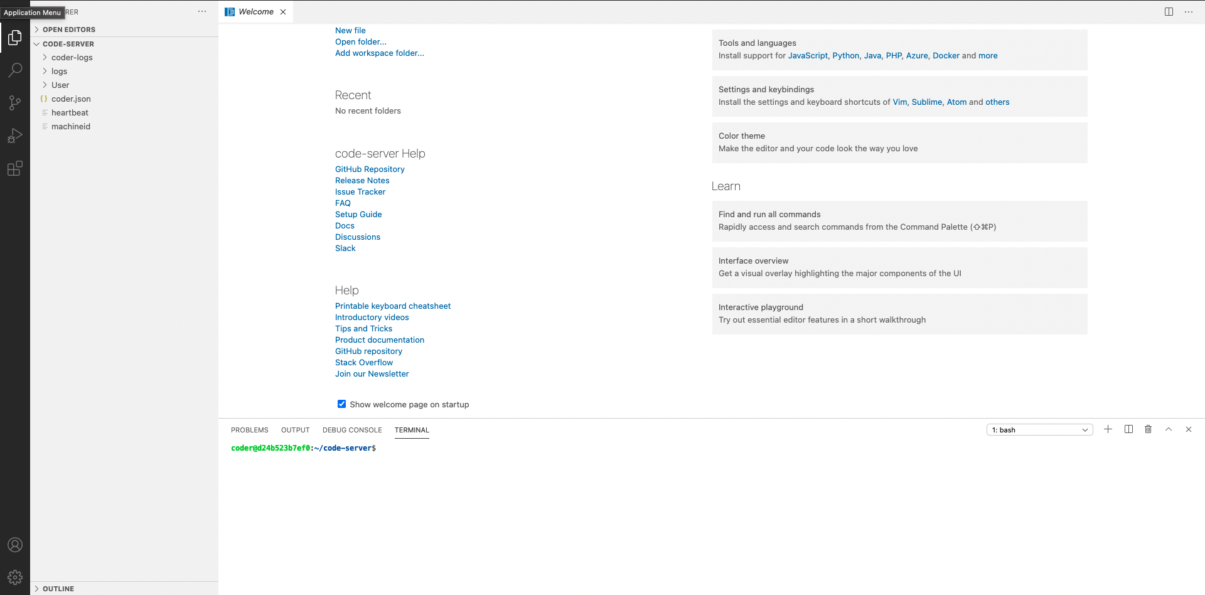Split the editor to the right

1169,12
